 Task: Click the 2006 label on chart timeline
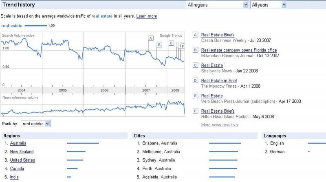pyautogui.click(x=104, y=90)
